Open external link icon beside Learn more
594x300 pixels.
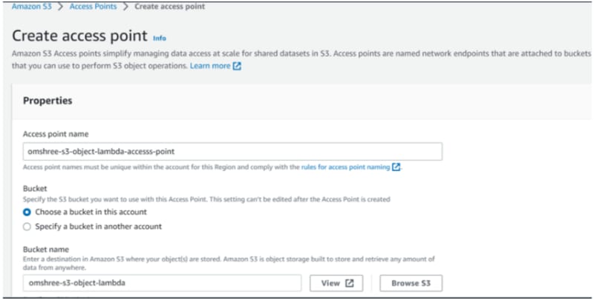click(237, 66)
